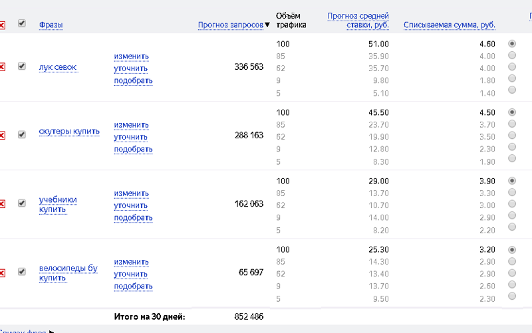The height and width of the screenshot is (333, 532).
Task: Sort by 'Прогноз запросов' arrow
Action: point(267,25)
